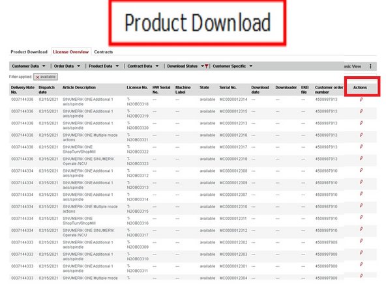
Task: Sort by Dispatch date column header
Action: (46, 90)
